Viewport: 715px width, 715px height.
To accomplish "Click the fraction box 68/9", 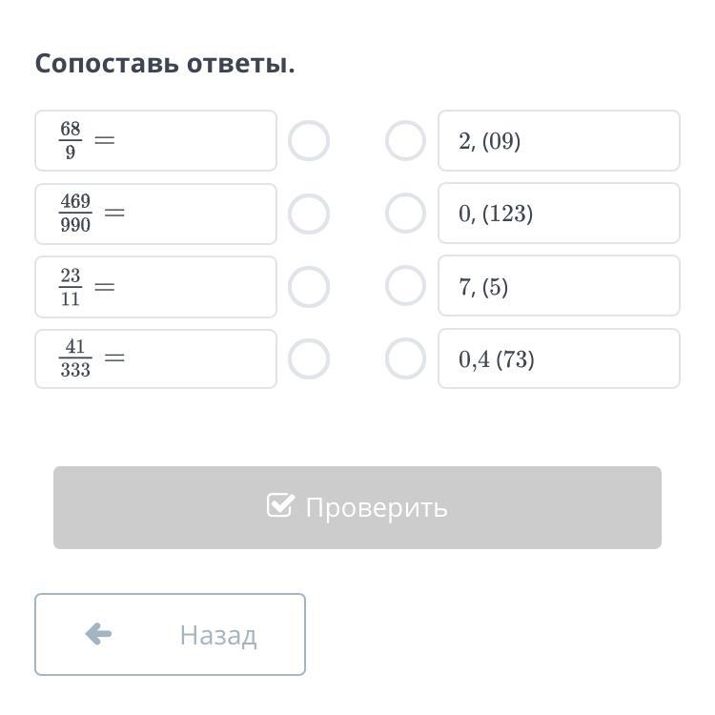I will tap(155, 141).
